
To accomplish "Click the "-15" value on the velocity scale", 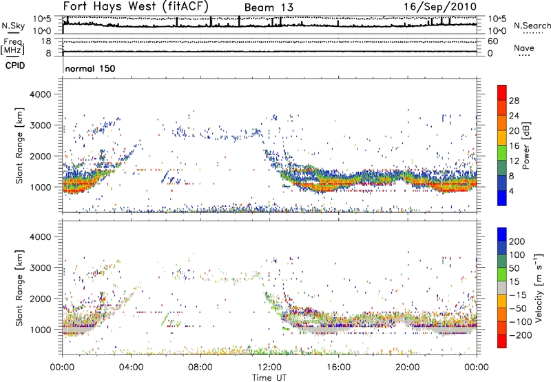I will (517, 295).
